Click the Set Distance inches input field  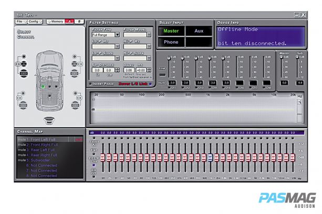click(x=97, y=70)
